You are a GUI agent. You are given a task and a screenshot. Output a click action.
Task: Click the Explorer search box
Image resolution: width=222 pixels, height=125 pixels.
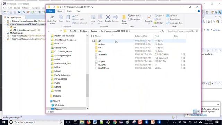click(182, 31)
